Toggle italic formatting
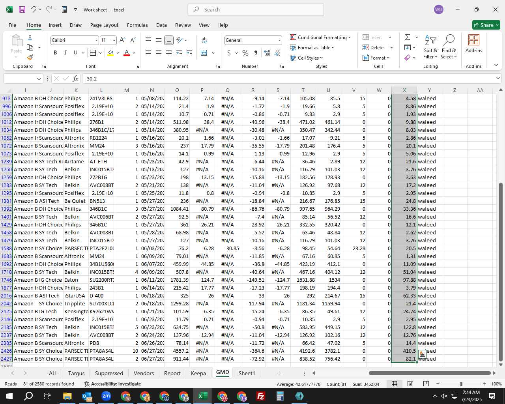The height and width of the screenshot is (404, 505). 65,53
